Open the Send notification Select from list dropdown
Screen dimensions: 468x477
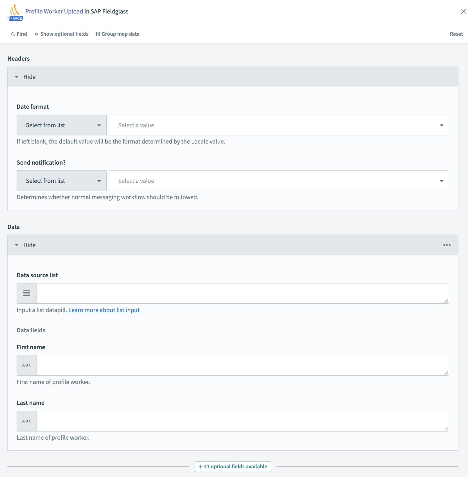coord(61,181)
